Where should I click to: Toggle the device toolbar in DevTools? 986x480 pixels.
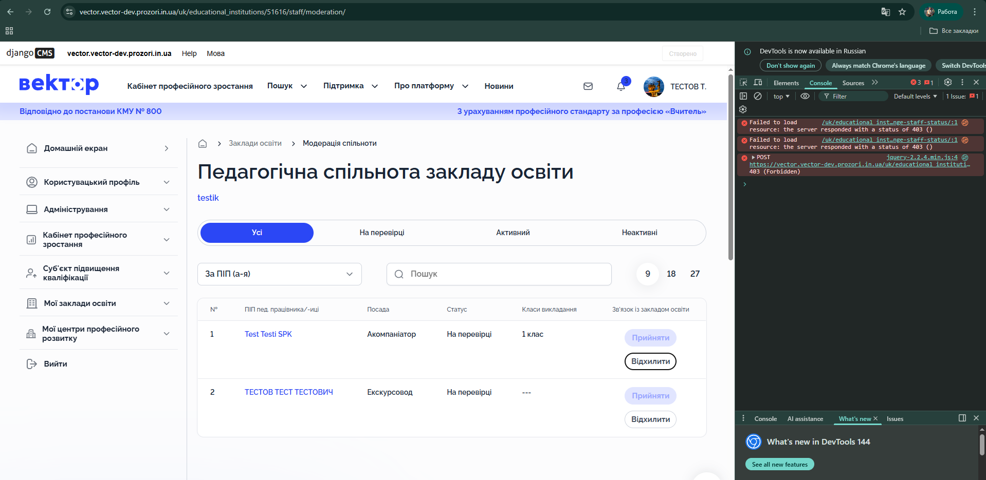[x=758, y=82]
